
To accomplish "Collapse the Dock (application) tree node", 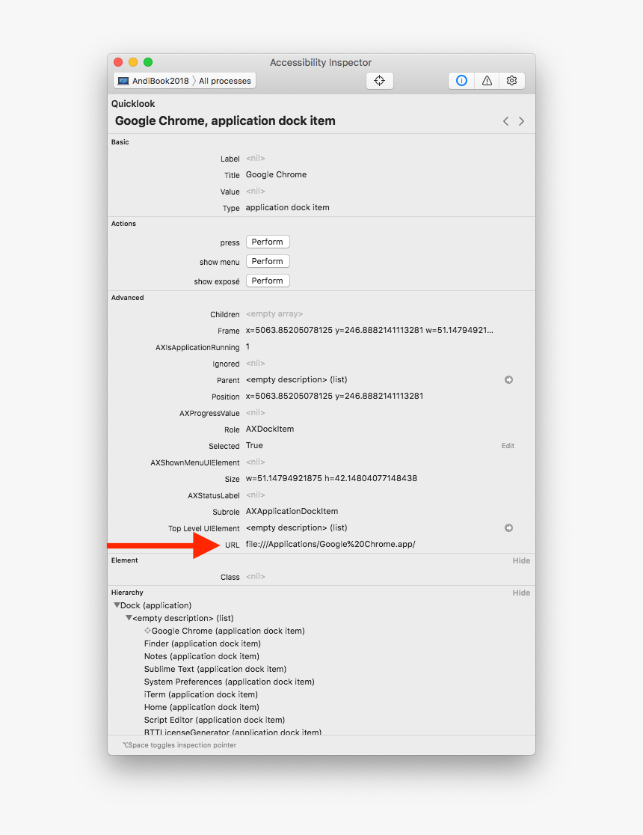I will point(117,605).
